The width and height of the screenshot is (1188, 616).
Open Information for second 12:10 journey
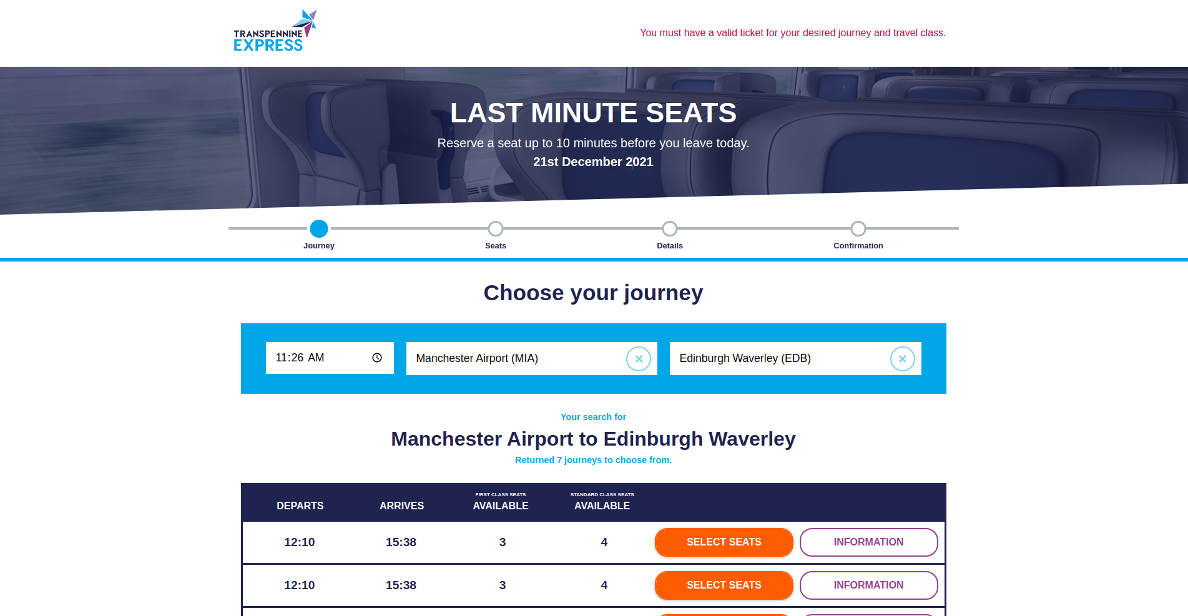(868, 585)
